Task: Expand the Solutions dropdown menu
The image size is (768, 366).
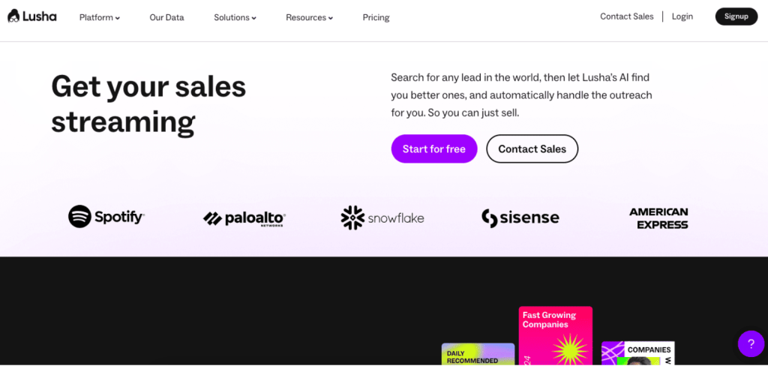Action: click(x=235, y=17)
